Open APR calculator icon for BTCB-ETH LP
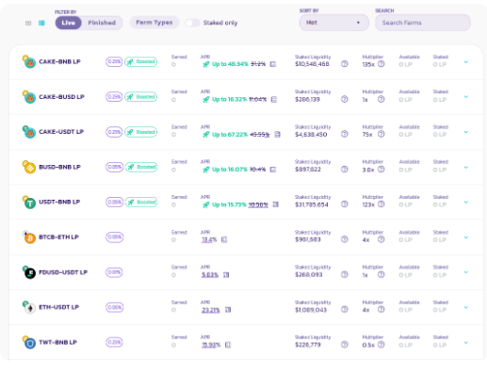487x375 pixels. click(x=224, y=239)
